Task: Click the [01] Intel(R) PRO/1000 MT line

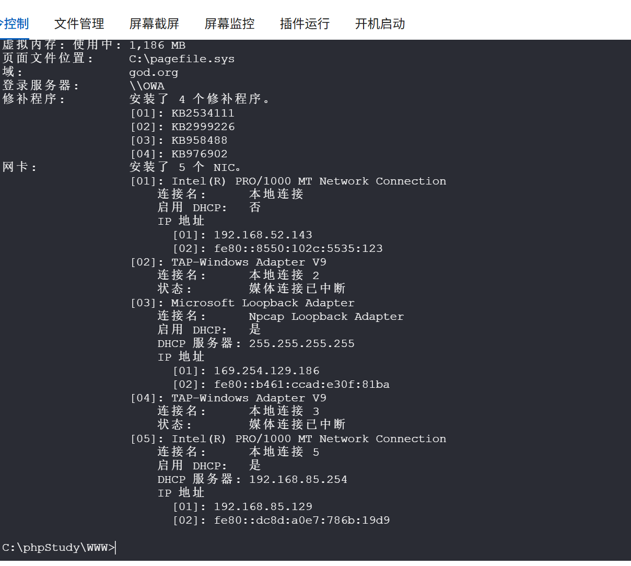Action: pos(288,181)
